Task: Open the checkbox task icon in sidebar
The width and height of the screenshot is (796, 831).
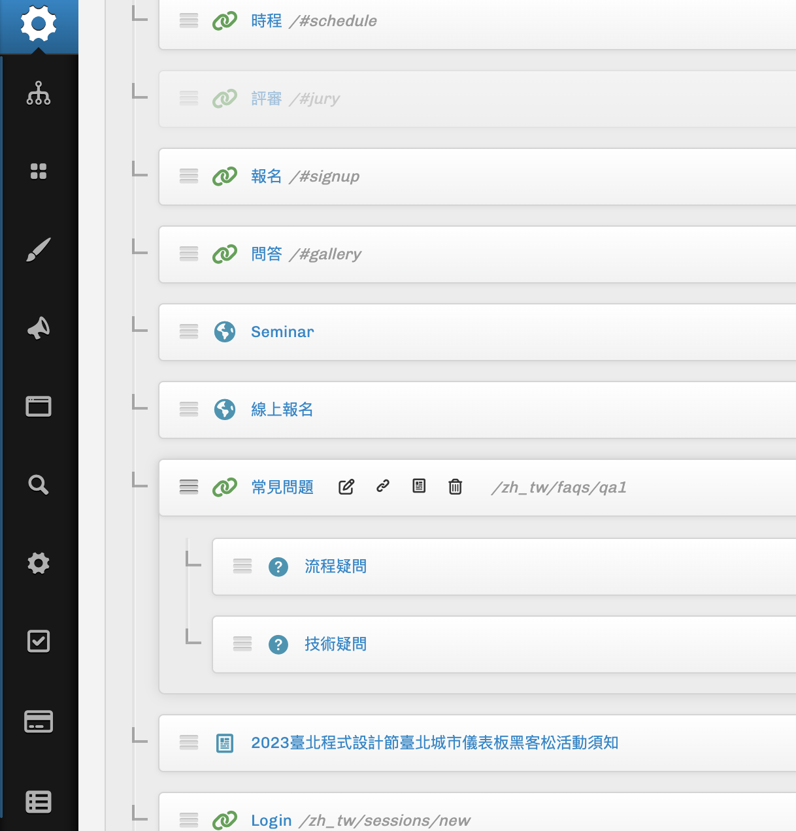Action: [39, 642]
